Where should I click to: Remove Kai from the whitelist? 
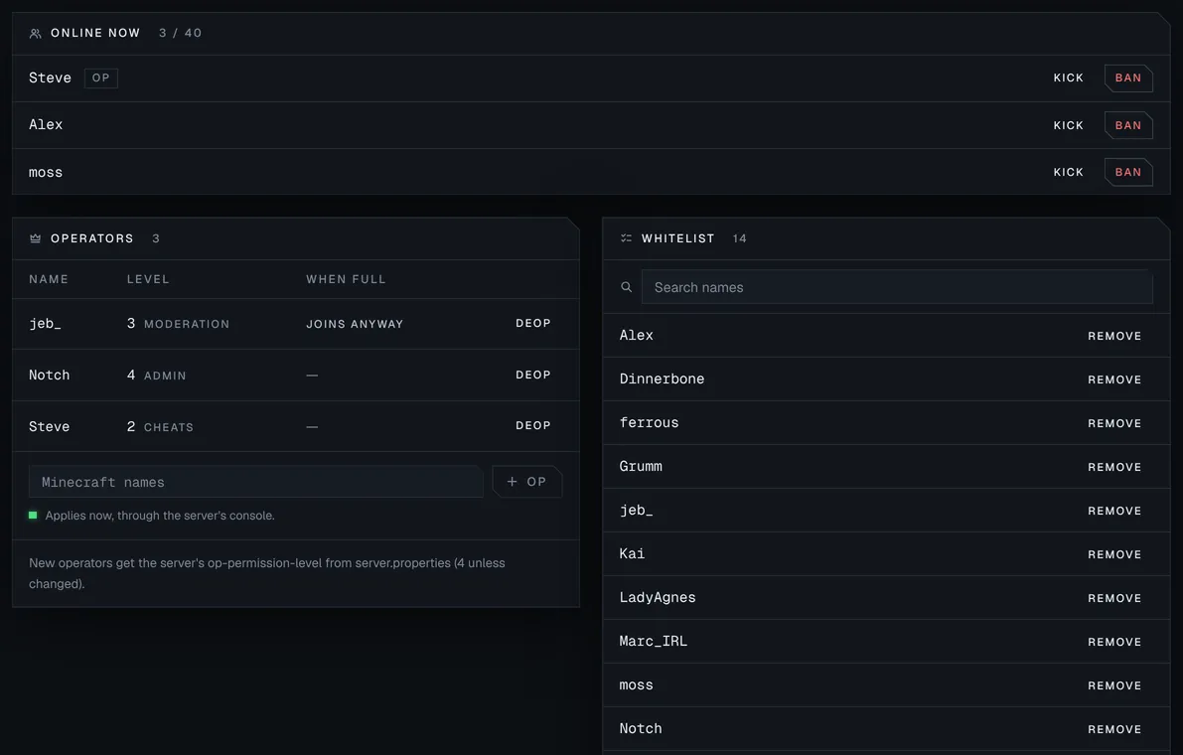[x=1114, y=554]
